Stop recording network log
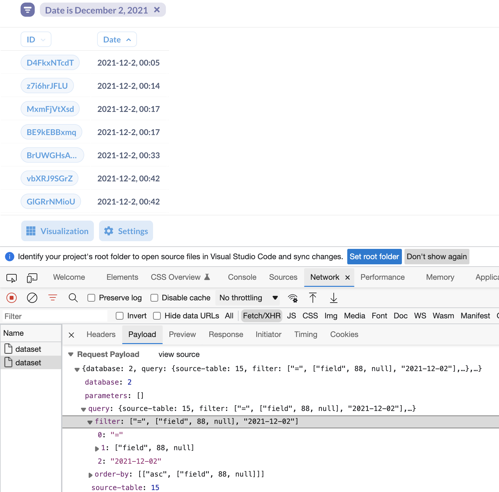Viewport: 499px width, 492px height. pyautogui.click(x=12, y=298)
